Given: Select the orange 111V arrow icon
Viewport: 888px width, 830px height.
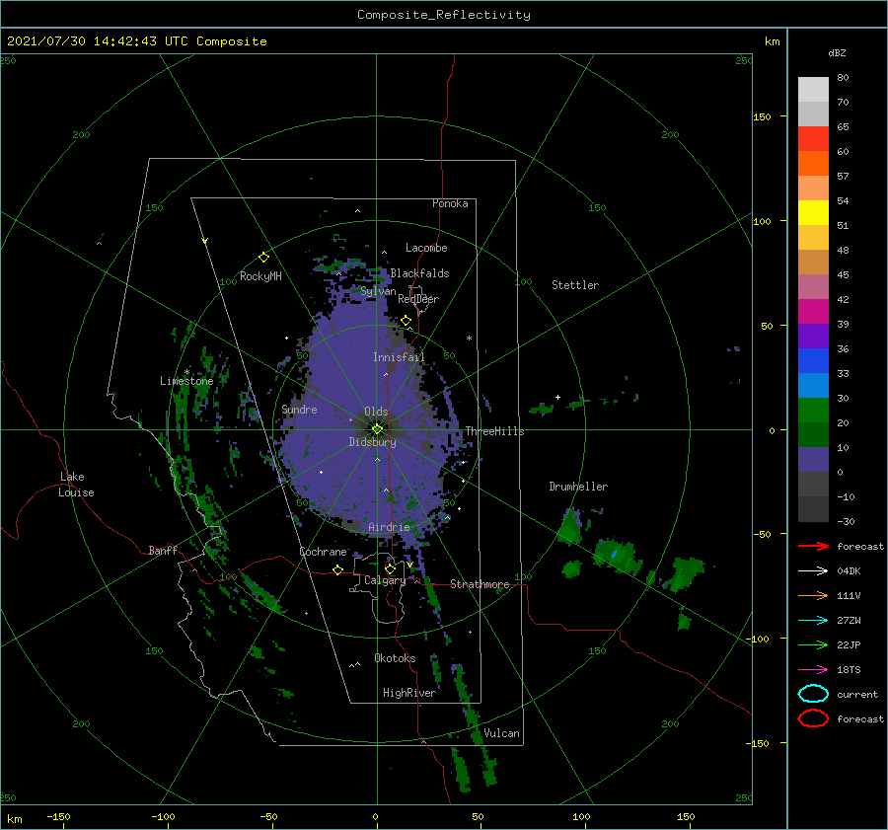Looking at the screenshot, I should 813,595.
